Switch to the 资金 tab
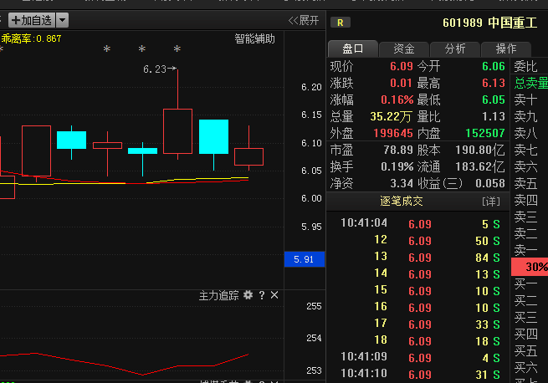The image size is (548, 383). (404, 49)
